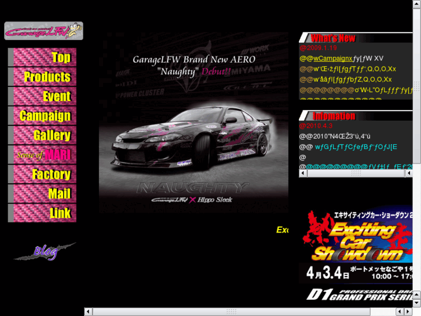Click the main page left scroll arrow
This screenshot has height=316, width=421.
point(88,312)
